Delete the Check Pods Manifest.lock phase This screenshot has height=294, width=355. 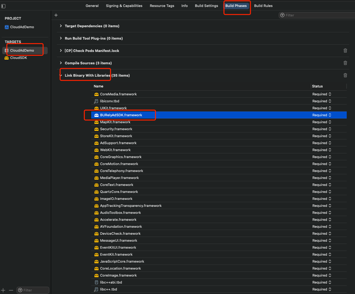(345, 51)
